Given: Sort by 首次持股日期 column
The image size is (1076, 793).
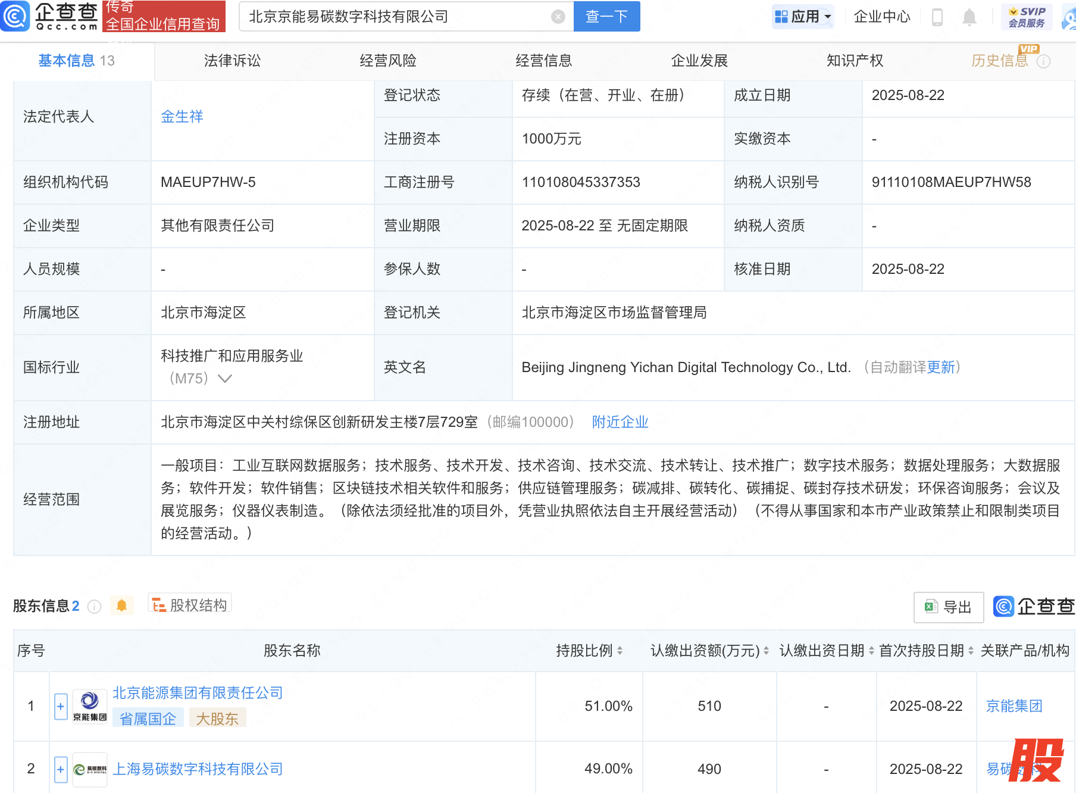Looking at the screenshot, I should click(971, 651).
